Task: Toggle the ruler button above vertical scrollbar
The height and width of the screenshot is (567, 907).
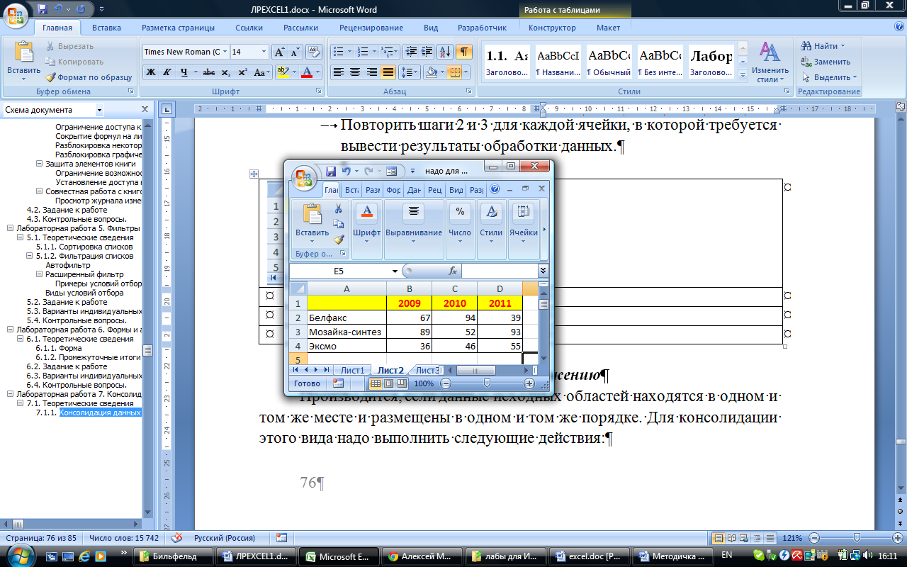Action: [900, 106]
